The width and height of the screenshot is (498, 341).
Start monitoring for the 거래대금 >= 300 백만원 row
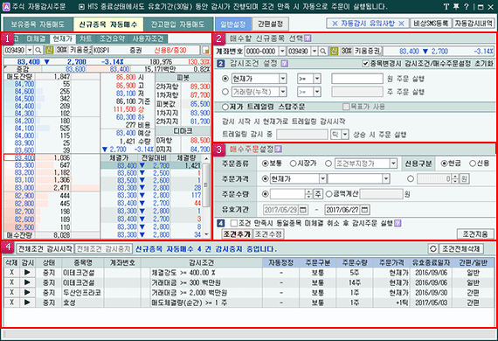27,282
